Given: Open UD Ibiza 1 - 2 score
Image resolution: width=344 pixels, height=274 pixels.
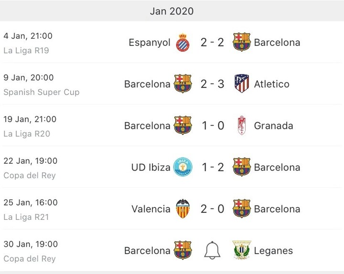Looking at the screenshot, I should pos(212,167).
